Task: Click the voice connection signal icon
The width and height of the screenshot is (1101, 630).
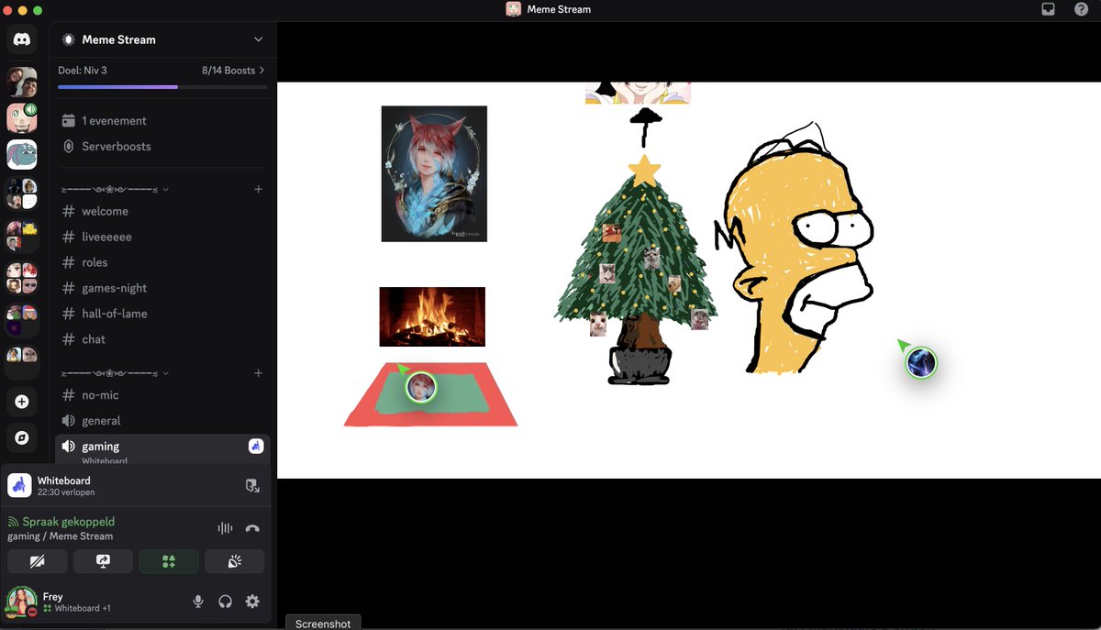Action: click(13, 522)
